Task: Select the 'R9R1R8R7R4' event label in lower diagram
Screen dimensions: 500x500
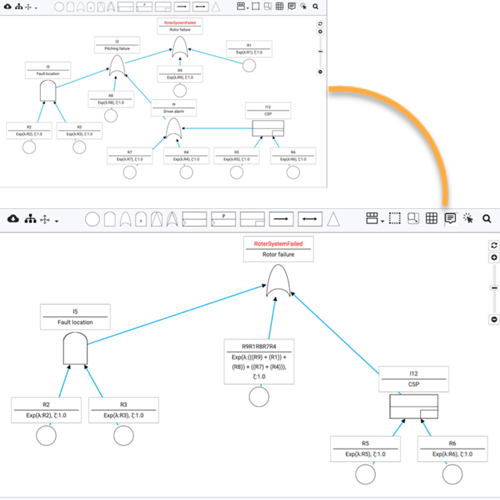Action: (259, 362)
